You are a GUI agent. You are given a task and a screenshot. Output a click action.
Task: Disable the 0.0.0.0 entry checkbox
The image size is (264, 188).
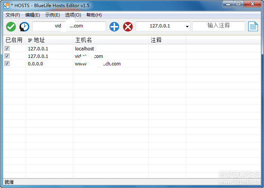click(7, 64)
